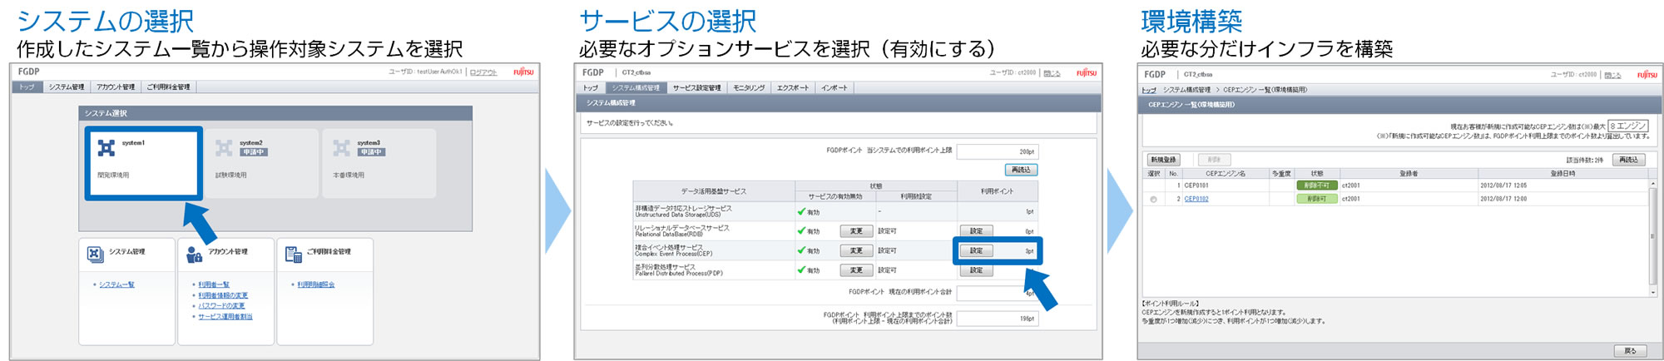1664x361 pixels.
Task: Click the システム管理 panel icon
Action: (95, 254)
